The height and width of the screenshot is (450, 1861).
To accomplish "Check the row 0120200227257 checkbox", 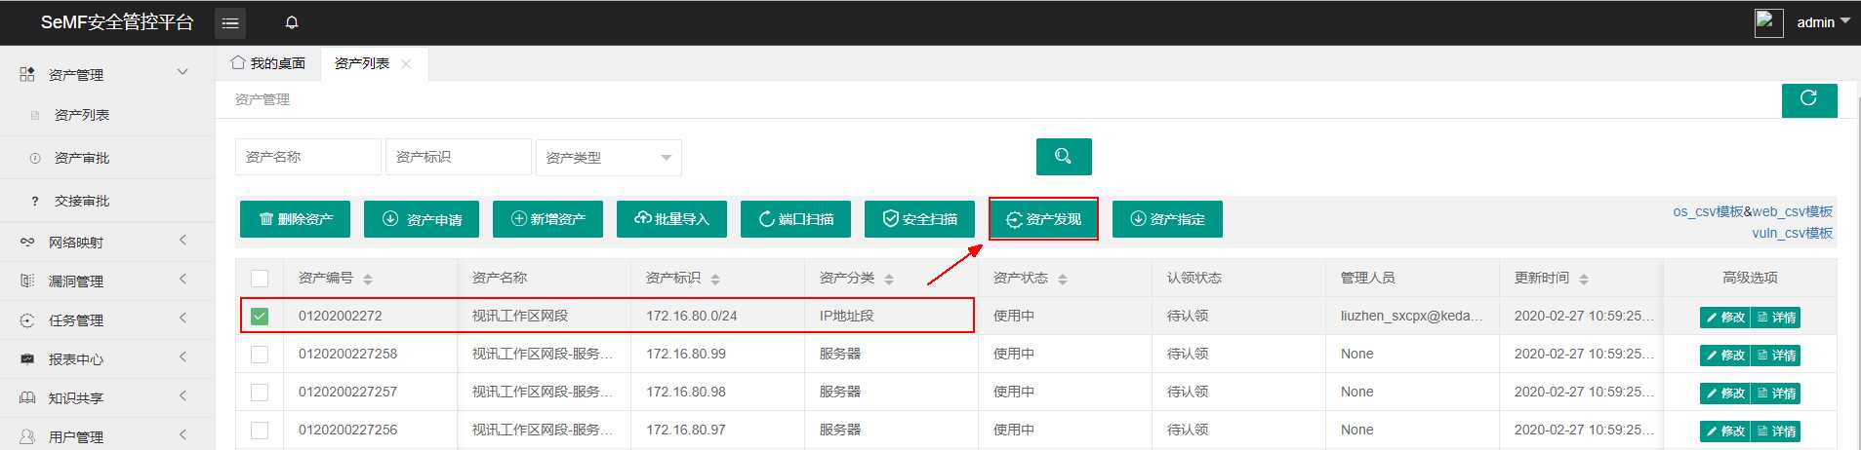I will pos(260,393).
